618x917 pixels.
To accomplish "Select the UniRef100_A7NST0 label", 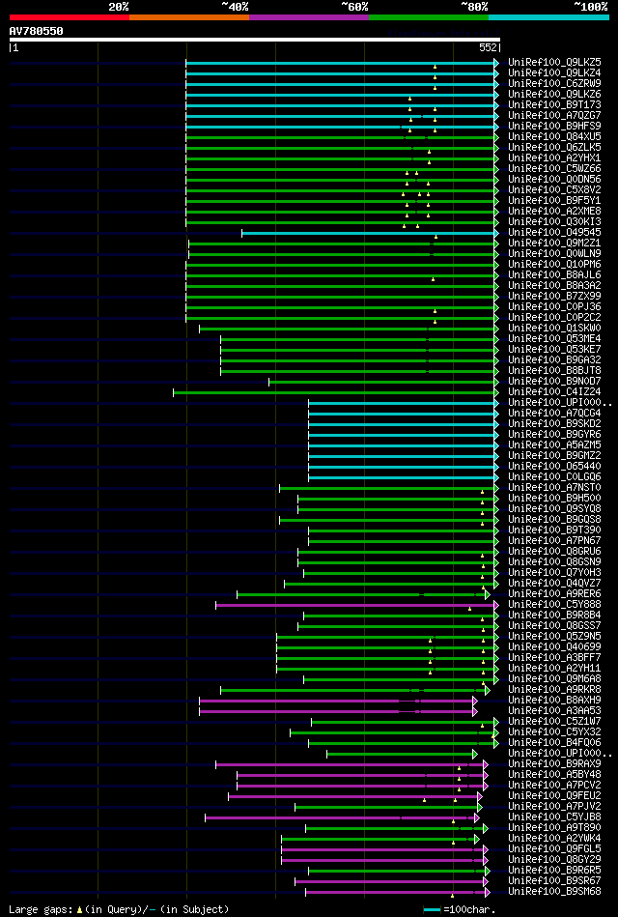I will click(555, 488).
